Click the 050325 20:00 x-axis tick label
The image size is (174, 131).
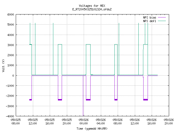tap(67, 121)
